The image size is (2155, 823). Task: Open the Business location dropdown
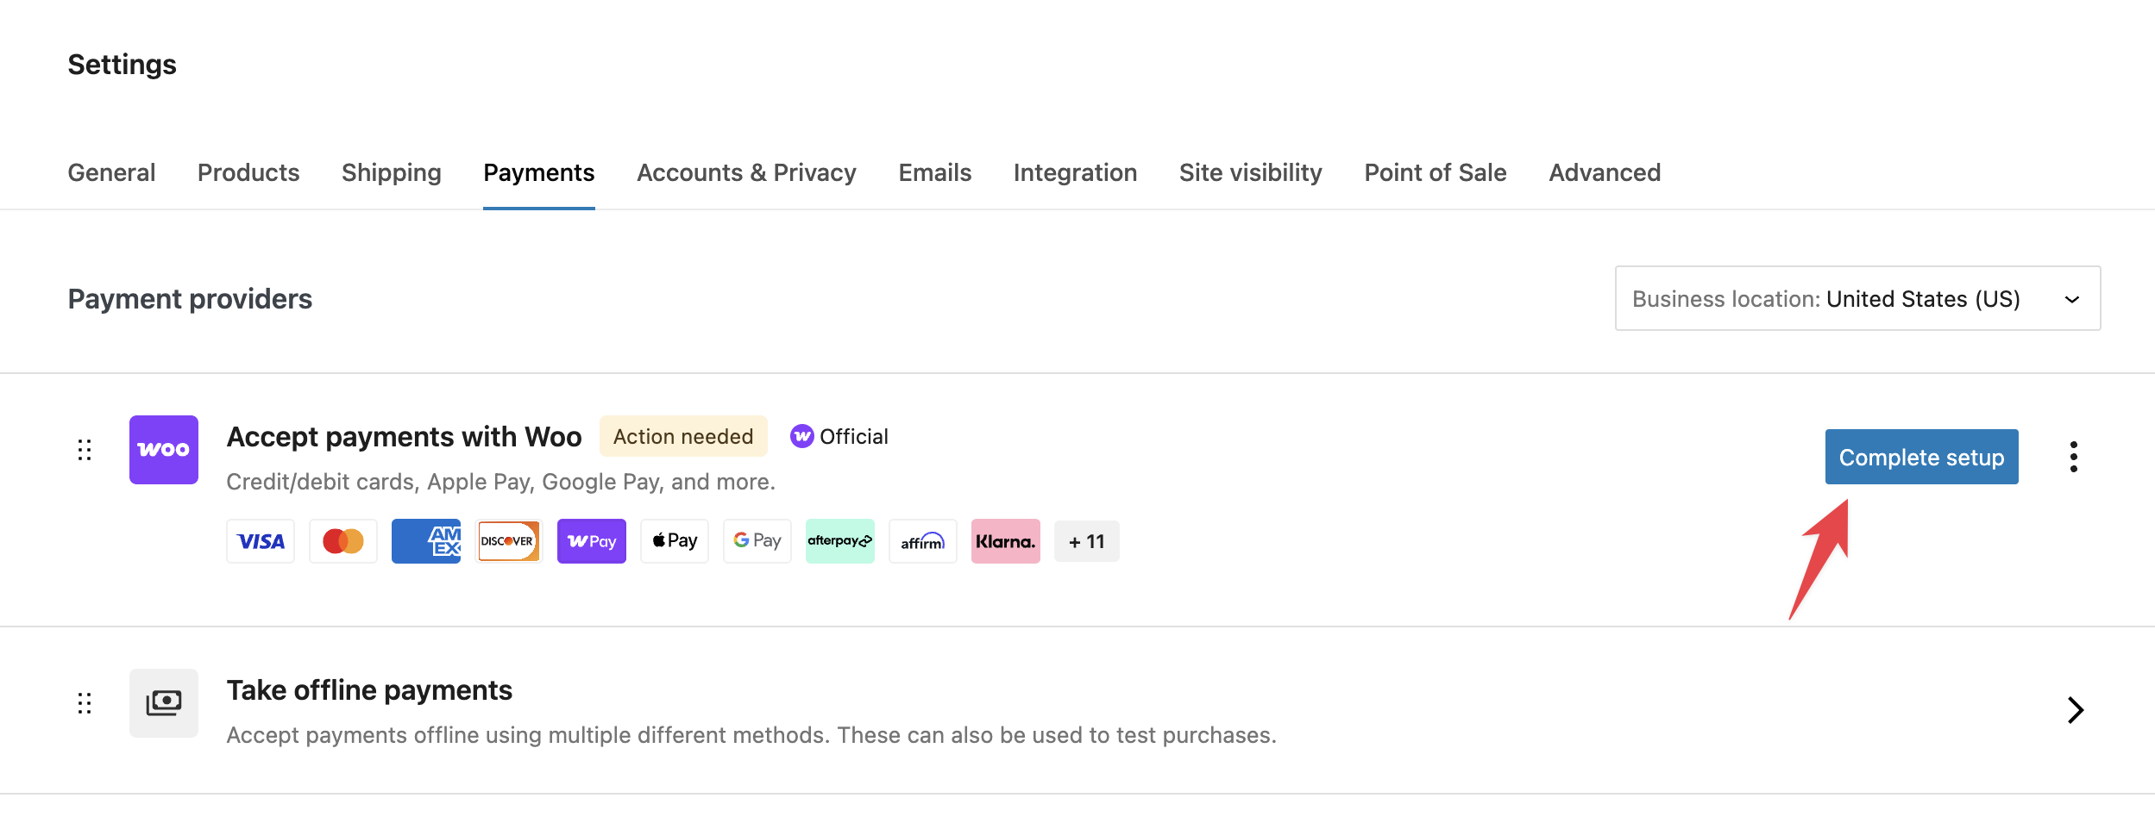[x=1857, y=299]
